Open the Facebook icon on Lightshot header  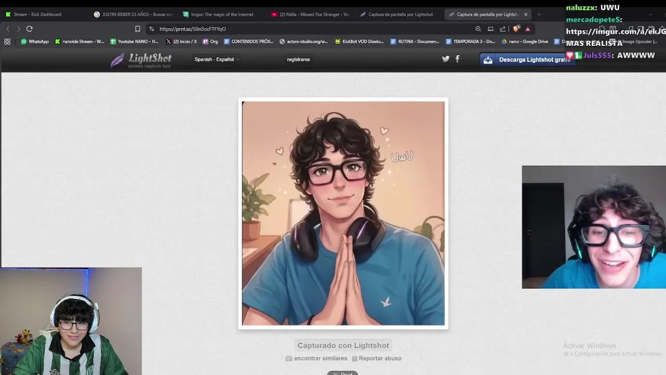point(457,59)
